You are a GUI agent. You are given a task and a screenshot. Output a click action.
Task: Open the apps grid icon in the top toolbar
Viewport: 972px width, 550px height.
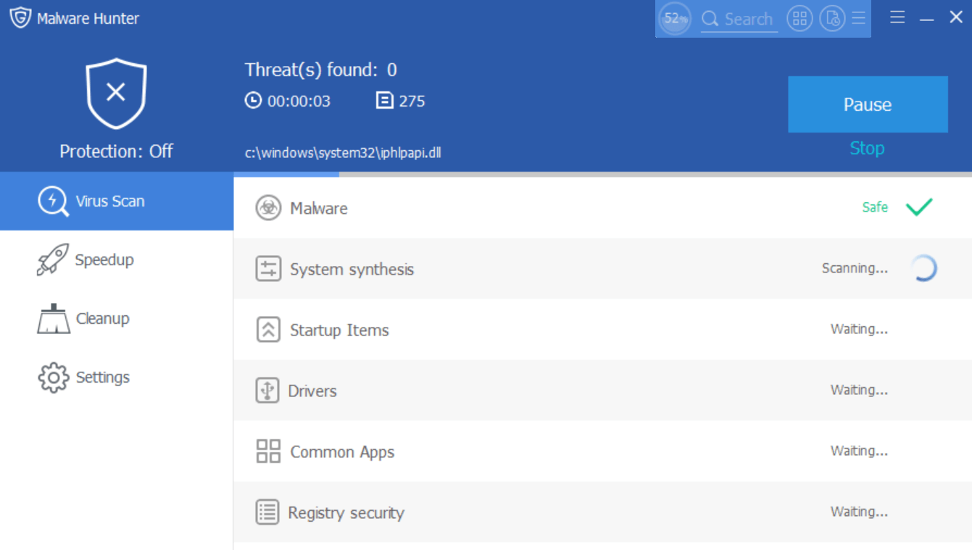799,19
